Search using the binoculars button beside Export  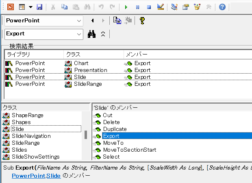pyautogui.click(x=91, y=34)
